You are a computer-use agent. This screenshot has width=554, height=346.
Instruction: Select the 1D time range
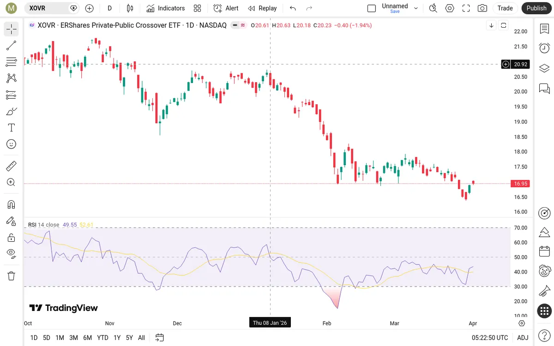coord(34,338)
